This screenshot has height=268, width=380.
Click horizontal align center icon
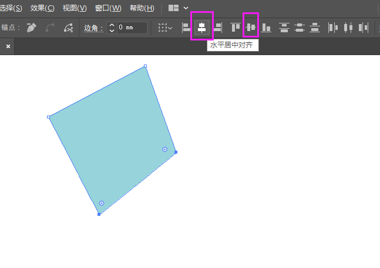pyautogui.click(x=201, y=28)
